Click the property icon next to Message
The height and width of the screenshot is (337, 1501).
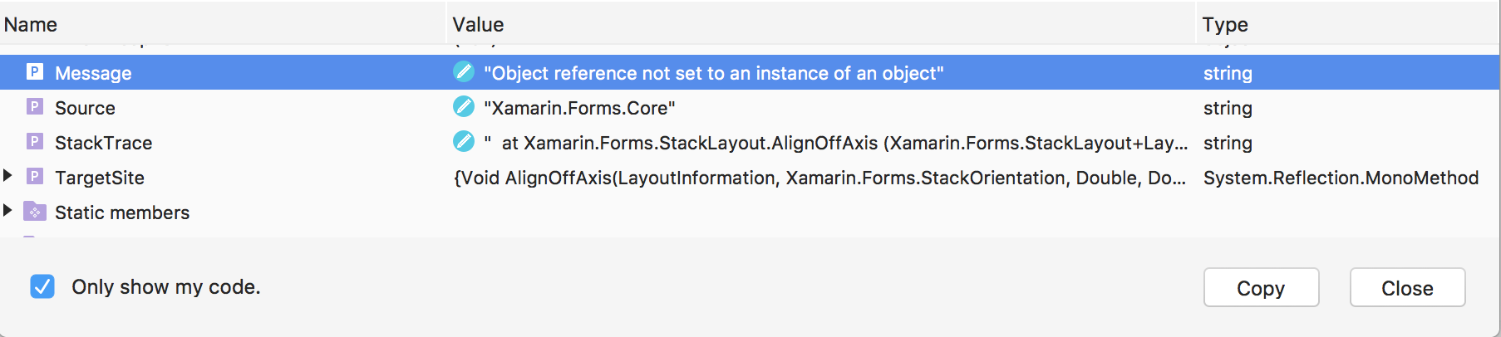coord(35,72)
